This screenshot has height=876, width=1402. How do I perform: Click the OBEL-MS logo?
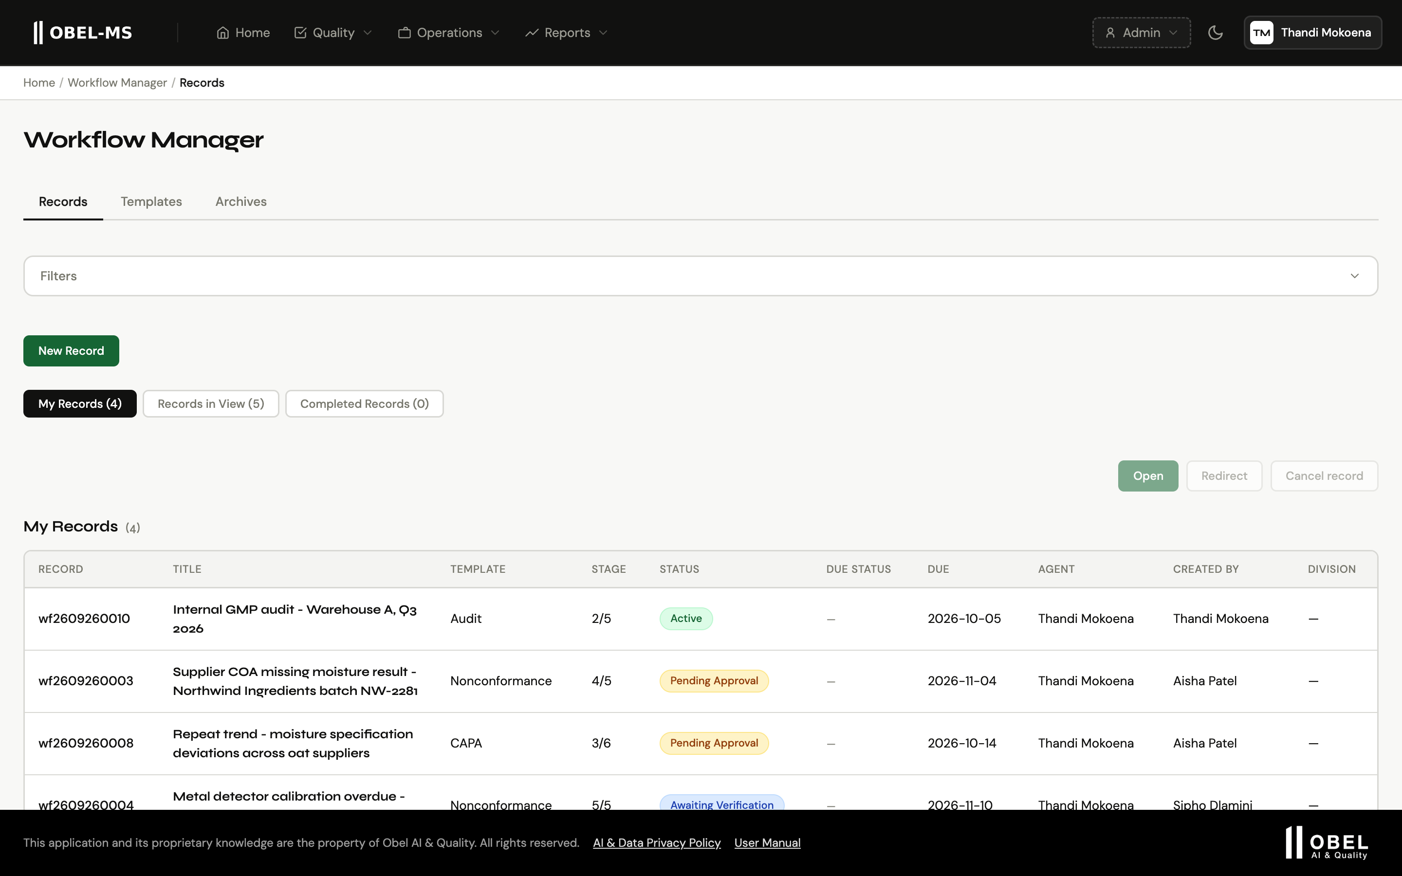pyautogui.click(x=83, y=33)
